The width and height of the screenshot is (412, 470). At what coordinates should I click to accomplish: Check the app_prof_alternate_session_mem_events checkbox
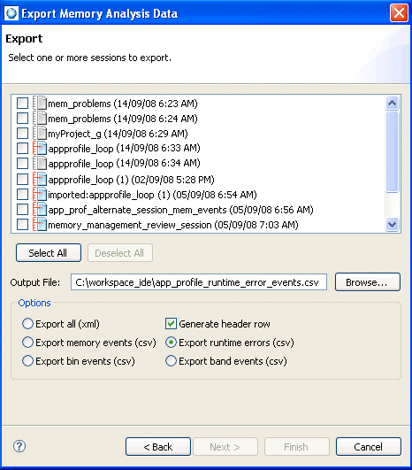click(22, 209)
